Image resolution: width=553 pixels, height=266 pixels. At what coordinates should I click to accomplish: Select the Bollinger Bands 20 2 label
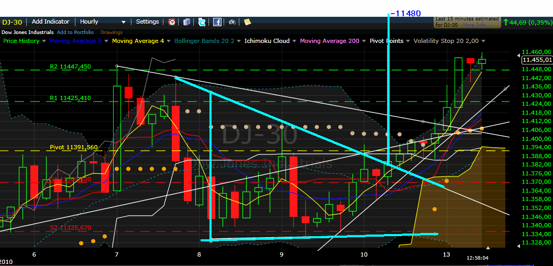[204, 41]
